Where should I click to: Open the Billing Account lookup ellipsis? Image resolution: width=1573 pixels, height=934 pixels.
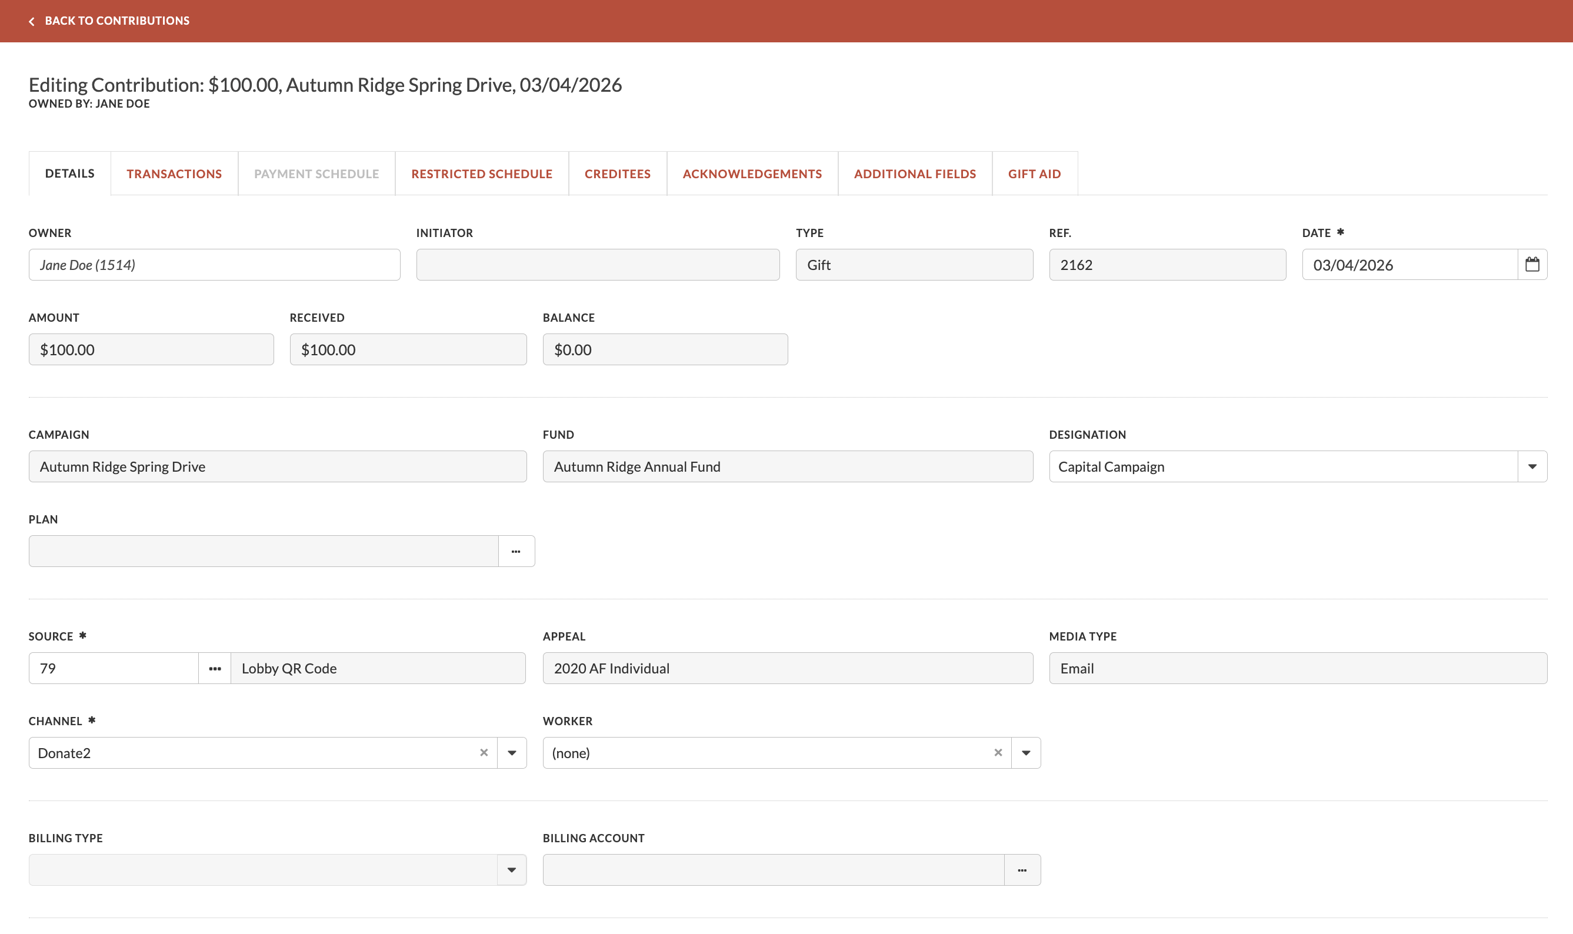(1022, 870)
